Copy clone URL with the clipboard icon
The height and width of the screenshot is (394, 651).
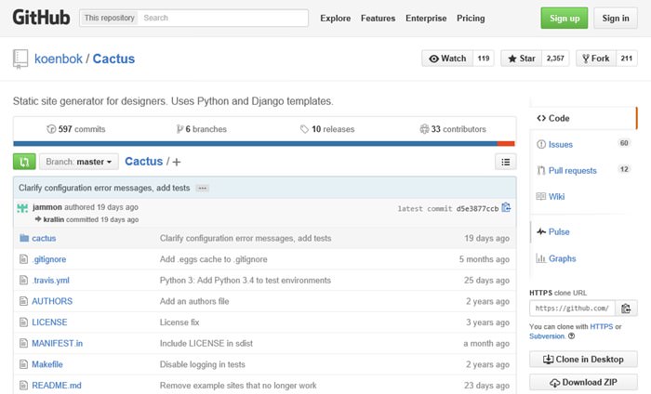pyautogui.click(x=626, y=309)
